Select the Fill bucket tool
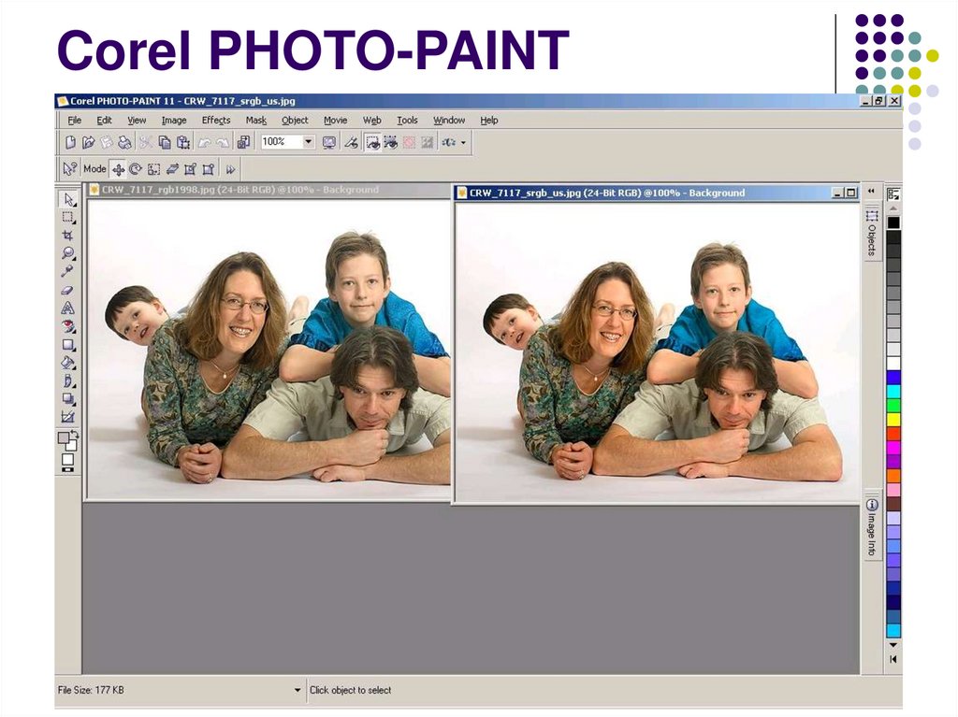The height and width of the screenshot is (717, 958). pyautogui.click(x=68, y=363)
